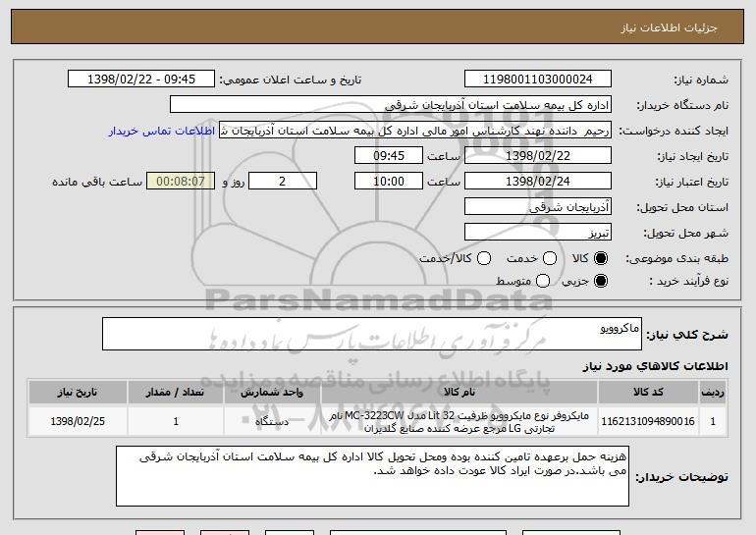Click creation time field 09:45
The height and width of the screenshot is (535, 756).
pyautogui.click(x=389, y=156)
